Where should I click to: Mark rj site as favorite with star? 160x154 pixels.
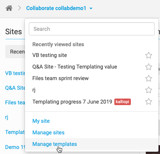pyautogui.click(x=148, y=90)
